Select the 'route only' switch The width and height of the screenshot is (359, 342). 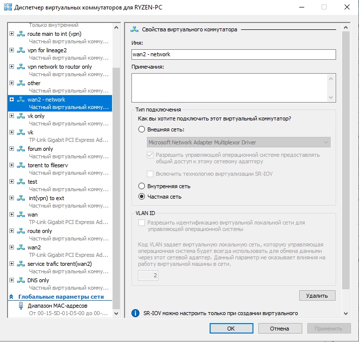click(40, 231)
